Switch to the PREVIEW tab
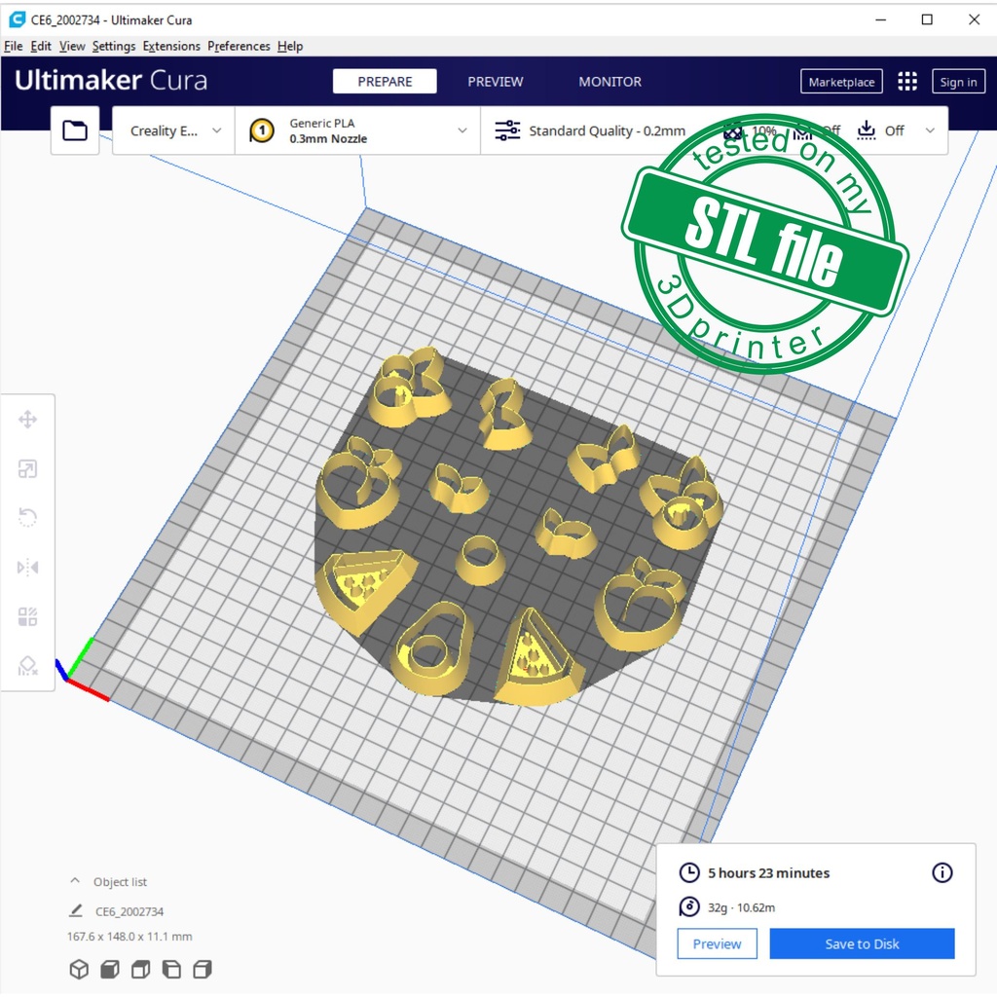 (495, 82)
